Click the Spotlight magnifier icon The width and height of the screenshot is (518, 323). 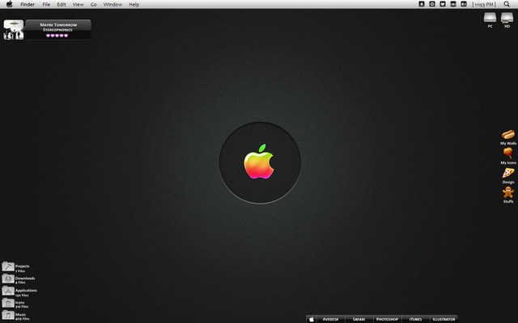(507, 4)
